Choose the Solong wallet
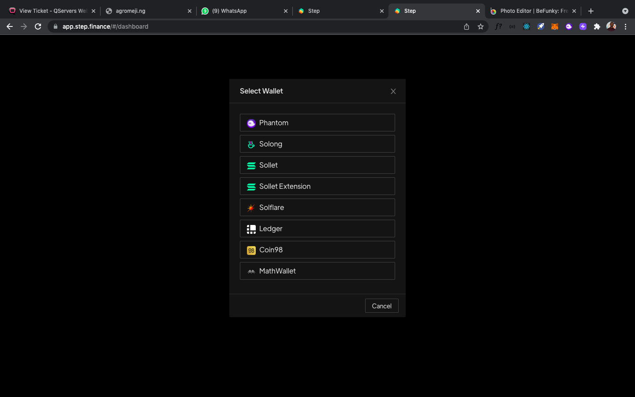 317,144
